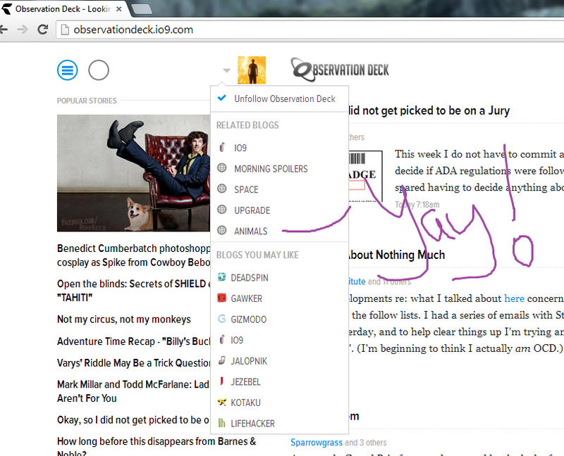The height and width of the screenshot is (456, 564).
Task: Click the Today 7:18am timestamp
Action: 417,205
